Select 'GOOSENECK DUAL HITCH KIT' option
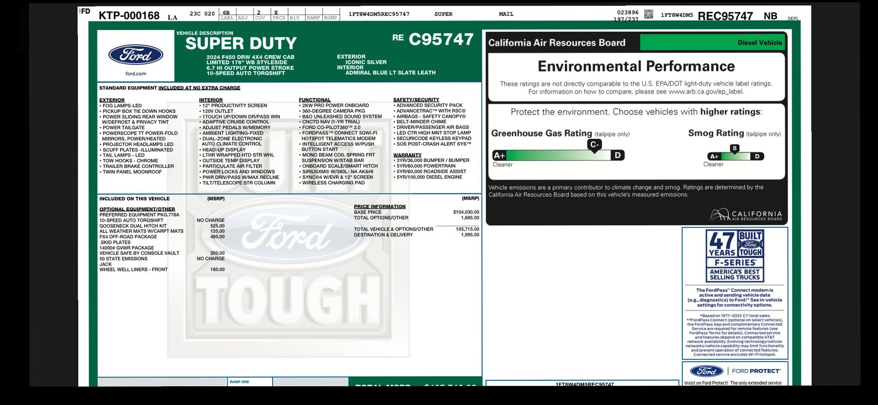The width and height of the screenshot is (878, 405). point(133,226)
